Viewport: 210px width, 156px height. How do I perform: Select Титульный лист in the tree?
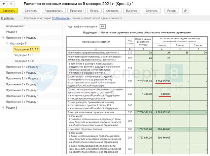tap(15, 26)
